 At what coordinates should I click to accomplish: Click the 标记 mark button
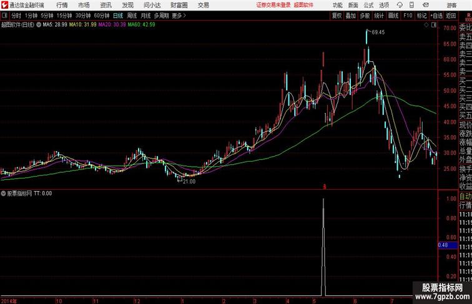[x=421, y=16]
